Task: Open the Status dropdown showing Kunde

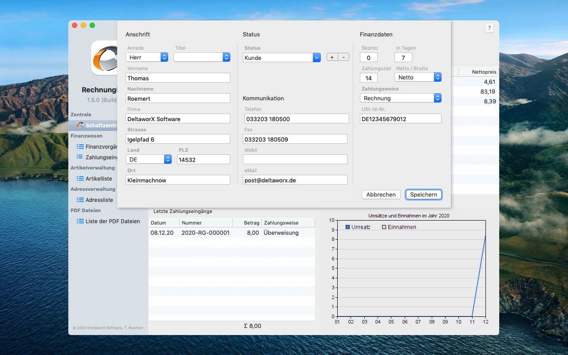Action: [281, 58]
